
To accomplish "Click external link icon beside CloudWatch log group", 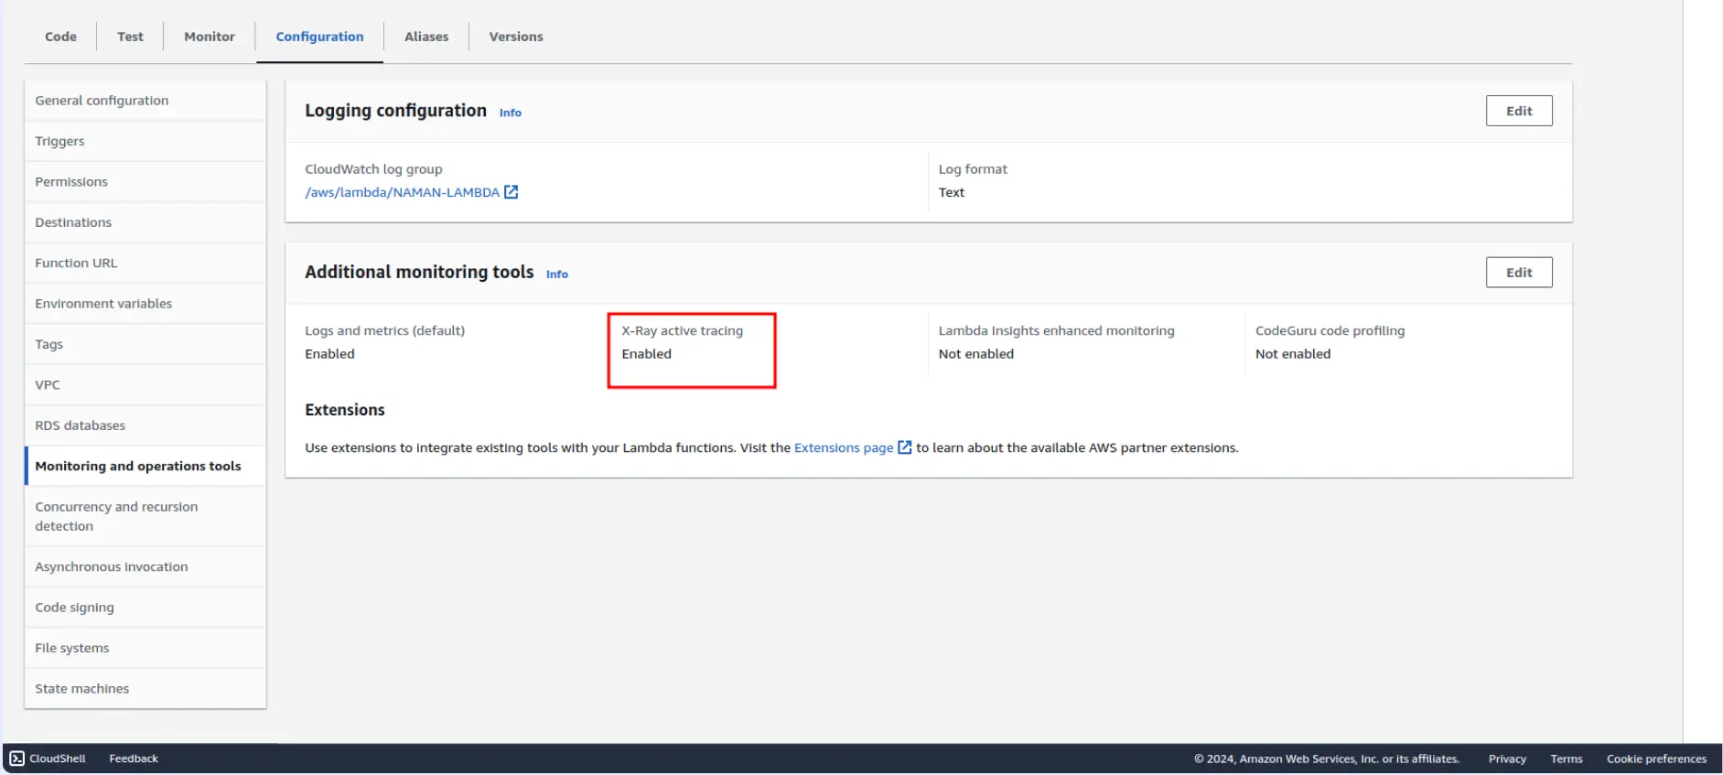I will 512,192.
